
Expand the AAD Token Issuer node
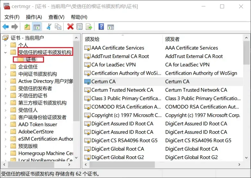click(x=5, y=124)
